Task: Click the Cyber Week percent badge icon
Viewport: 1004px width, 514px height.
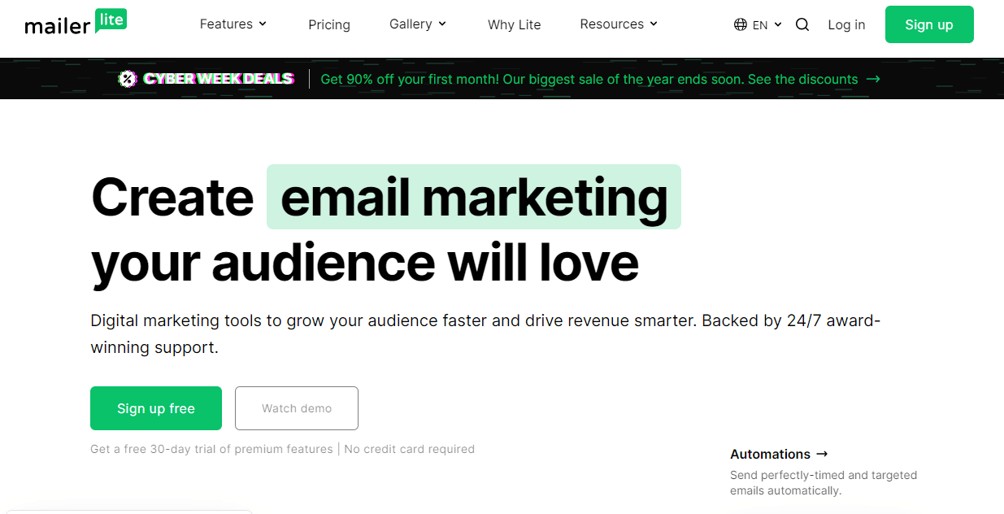Action: 128,78
